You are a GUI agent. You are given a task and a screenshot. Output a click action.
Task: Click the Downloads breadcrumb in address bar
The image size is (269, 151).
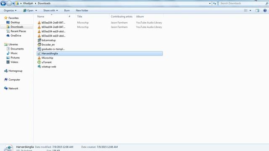44,3
